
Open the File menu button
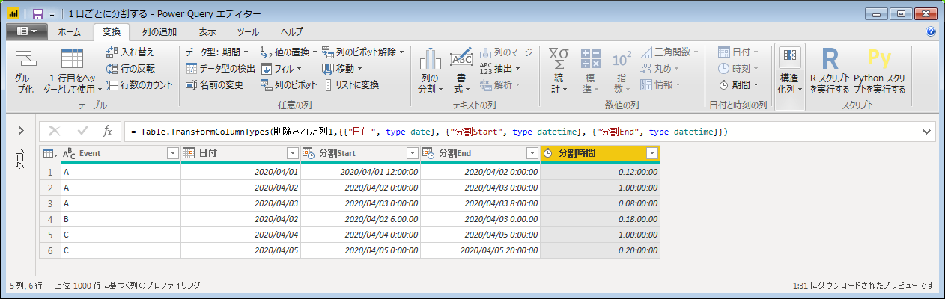(x=26, y=31)
